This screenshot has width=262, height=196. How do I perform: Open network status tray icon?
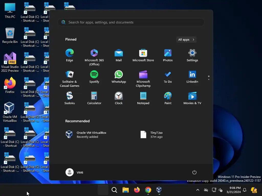click(214, 190)
